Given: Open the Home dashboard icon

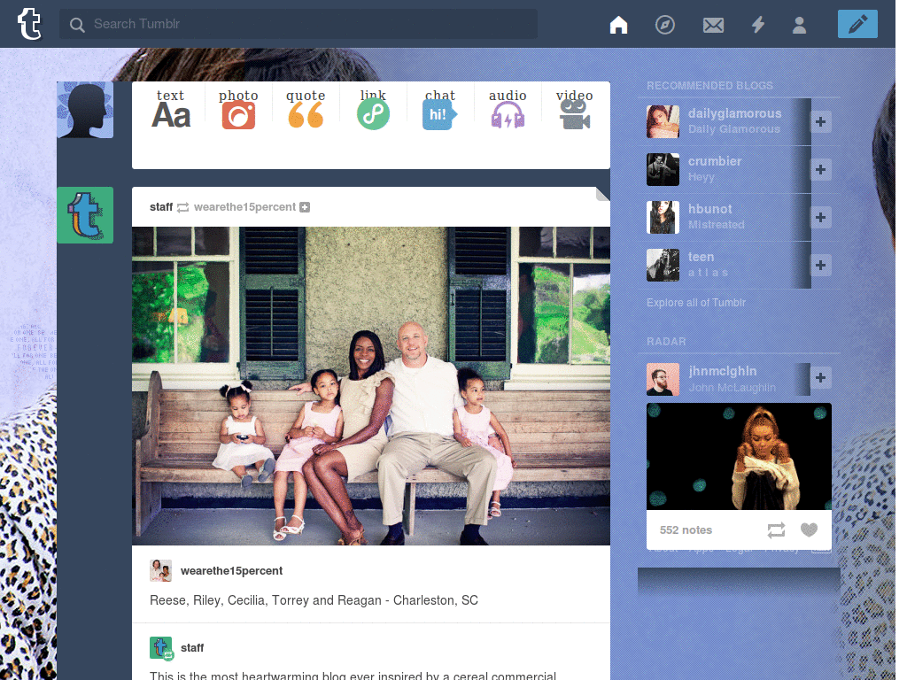Looking at the screenshot, I should [618, 25].
